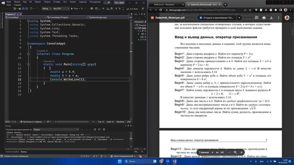The height and width of the screenshot is (165, 294).
Task: Click Save All icon in toolbar
Action: [x=27, y=9]
